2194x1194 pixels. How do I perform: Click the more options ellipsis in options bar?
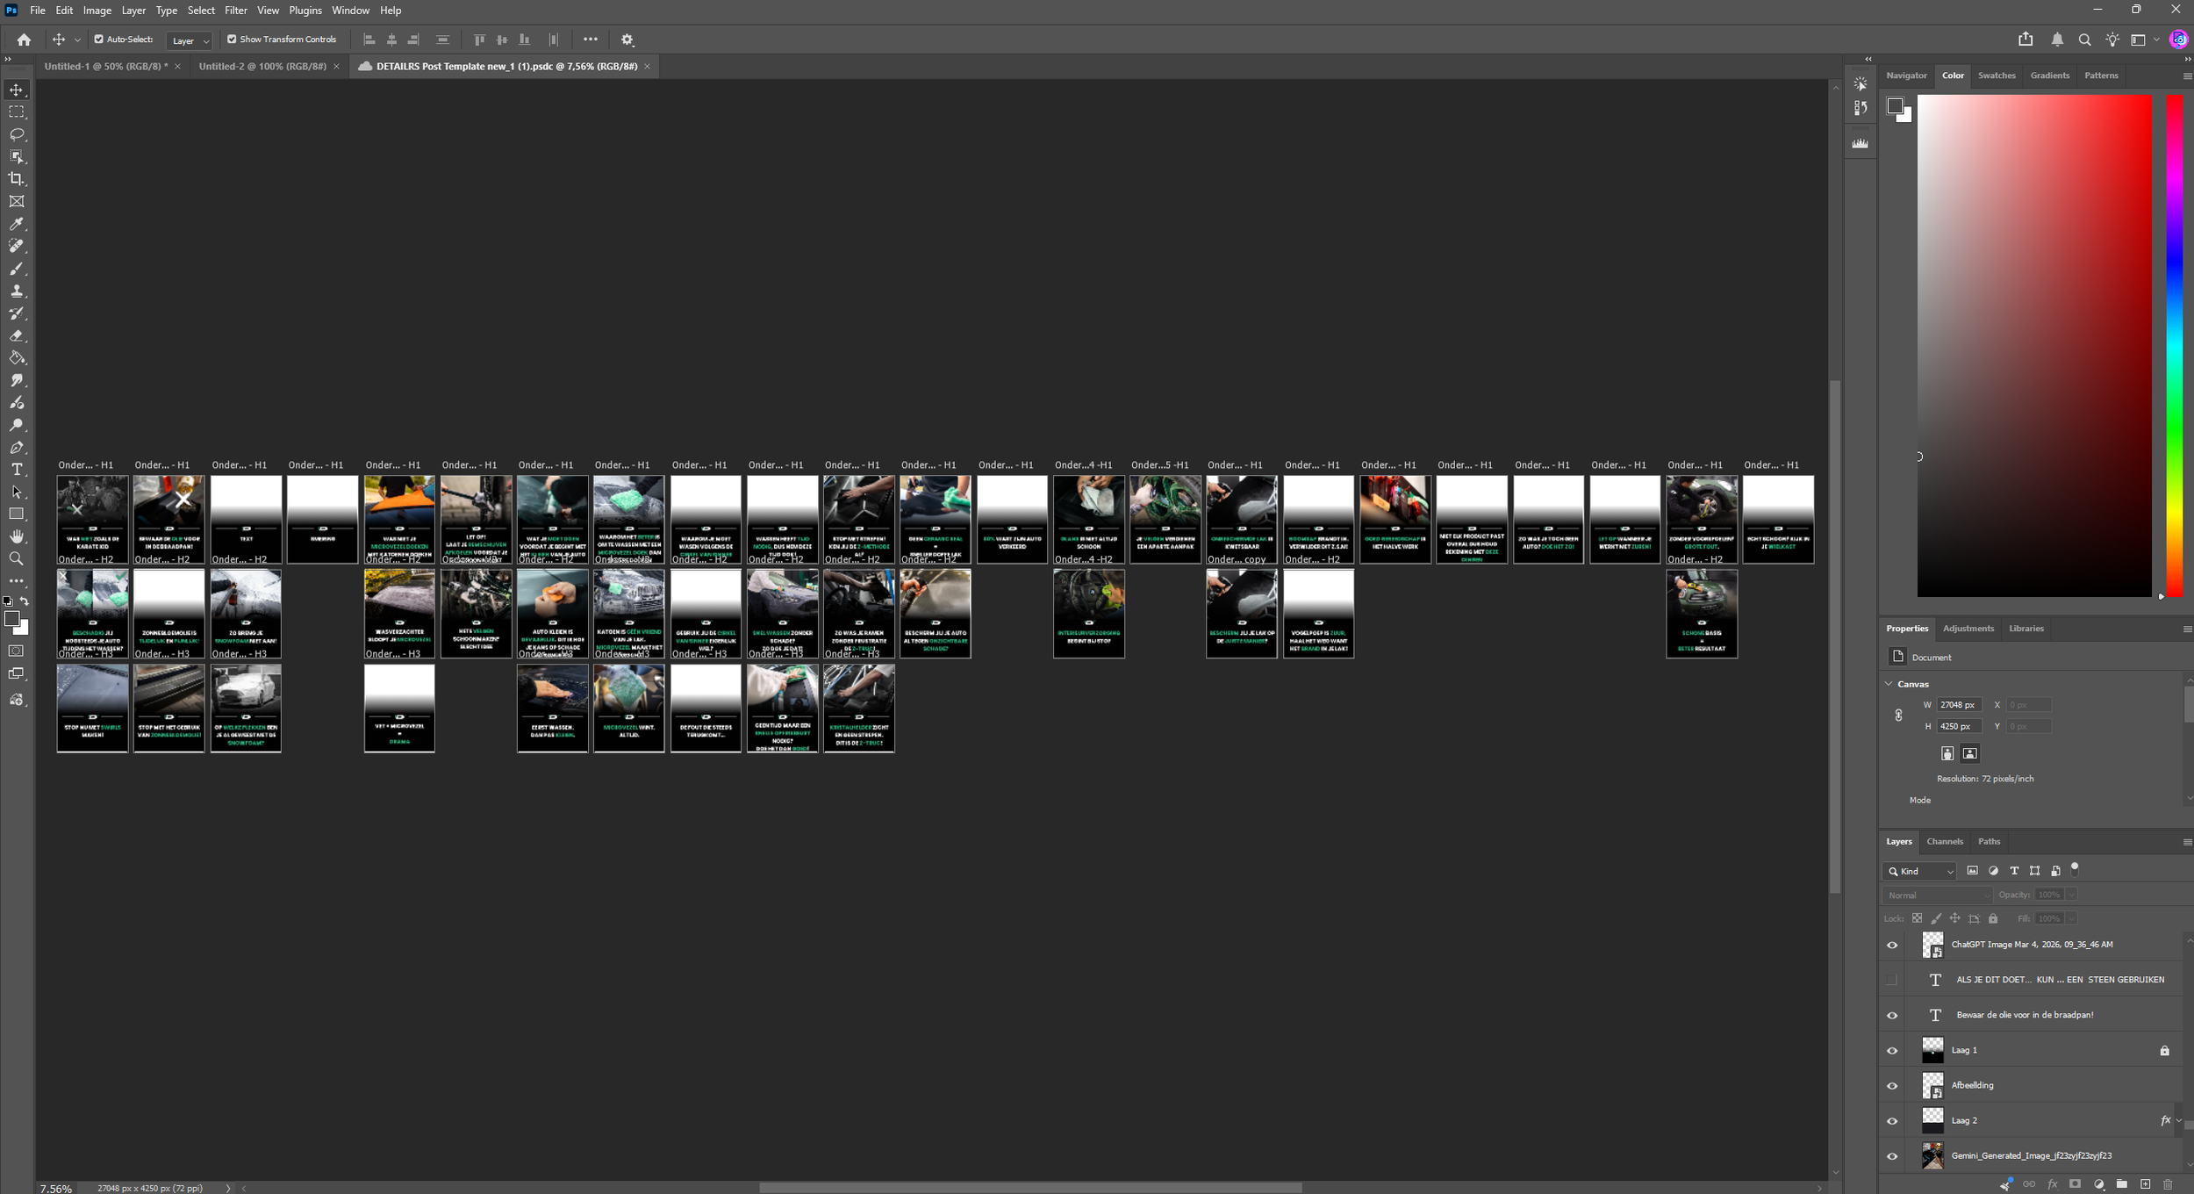[591, 40]
